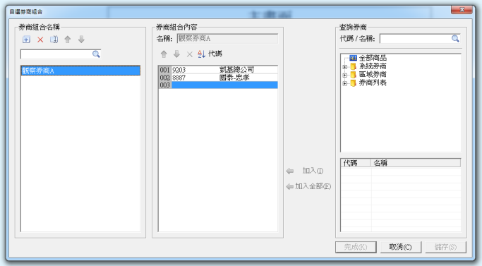Remove broker content item X icon
This screenshot has width=482, height=266.
[190, 54]
